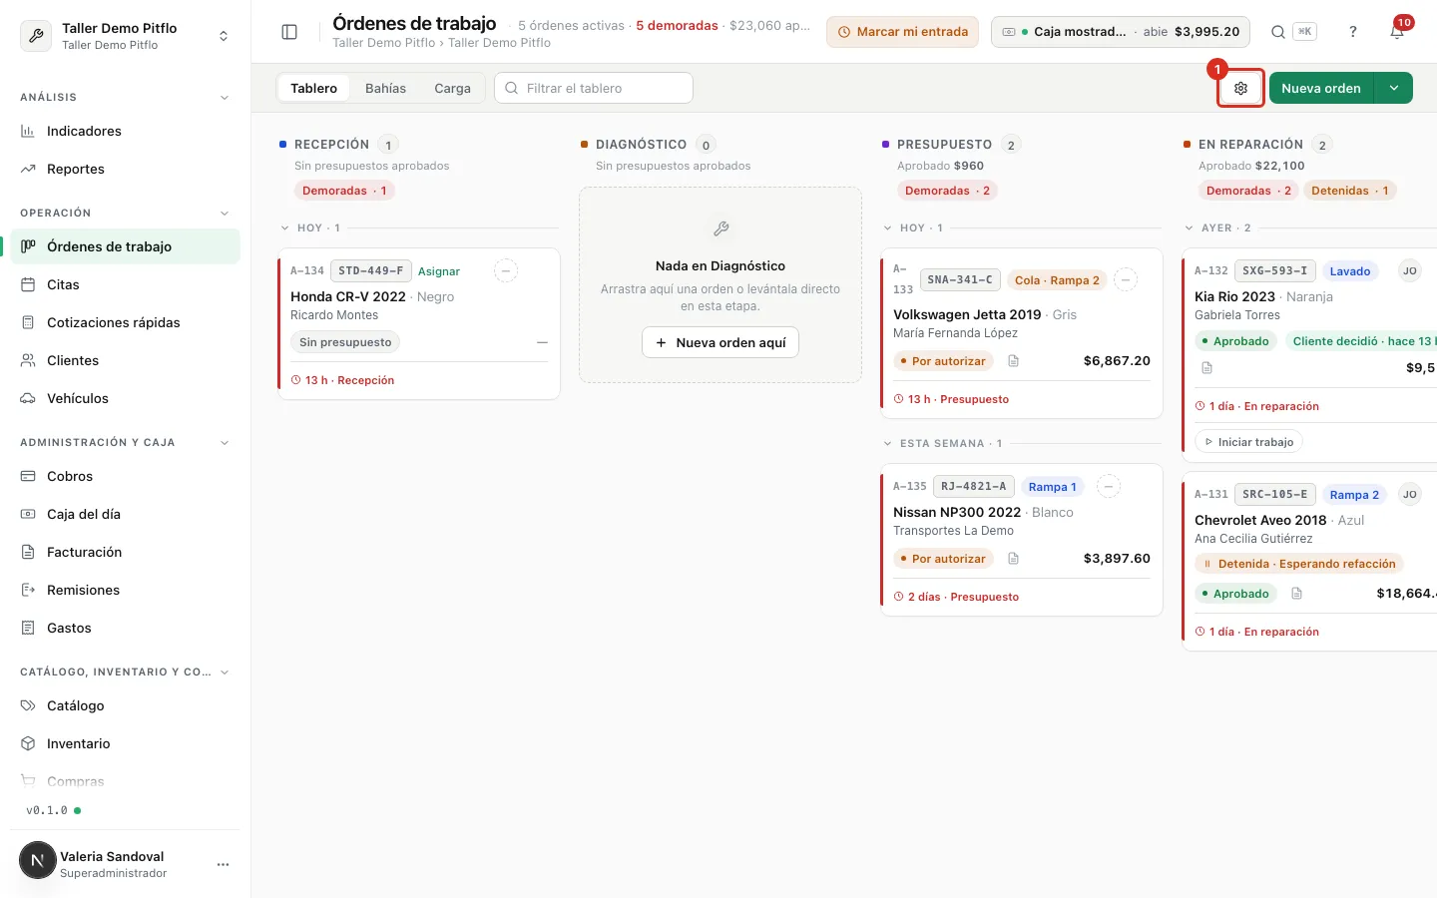Viewport: 1437px width, 898px height.
Task: Select Órdenes de trabajo menu item
Action: coord(125,246)
